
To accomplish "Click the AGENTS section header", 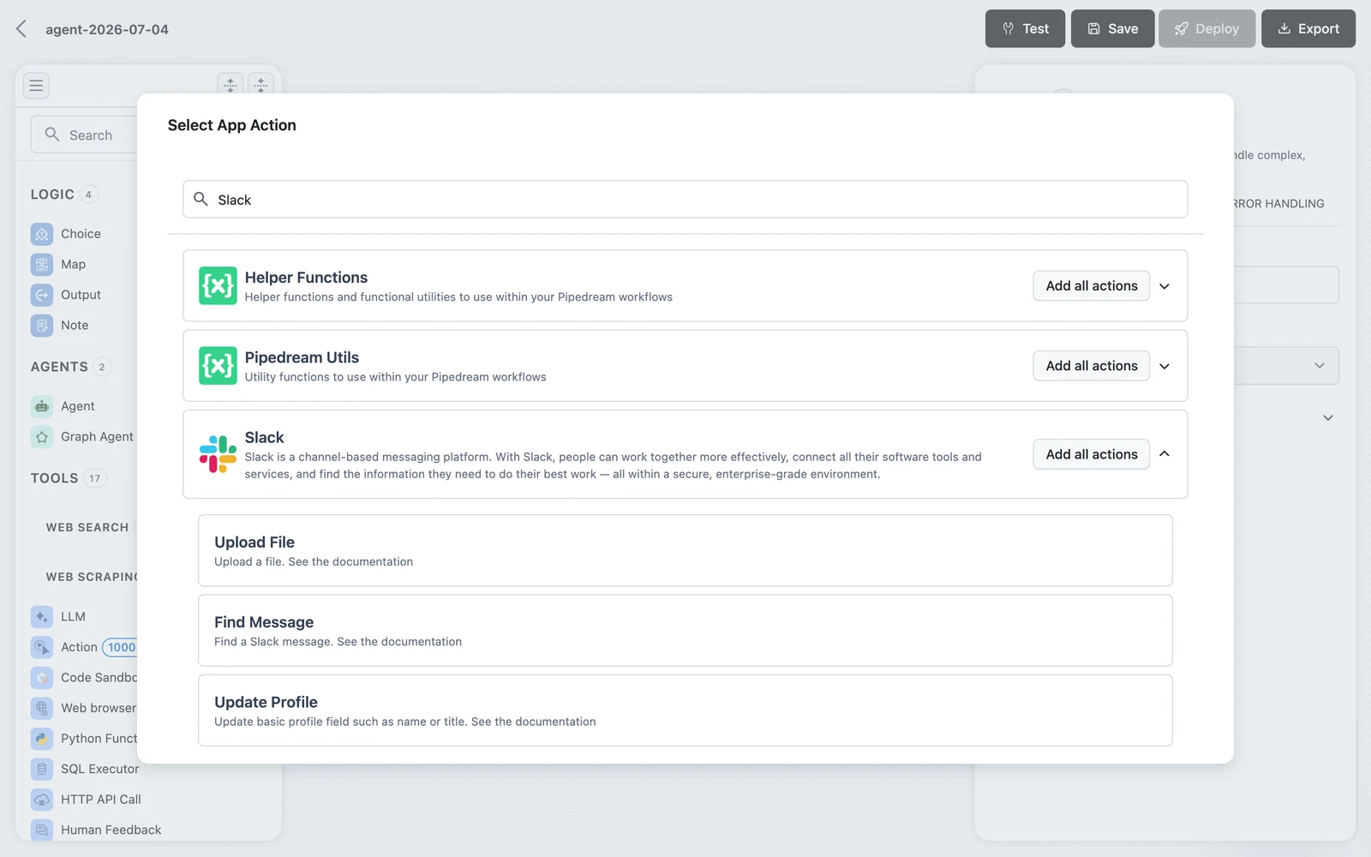I will [59, 367].
